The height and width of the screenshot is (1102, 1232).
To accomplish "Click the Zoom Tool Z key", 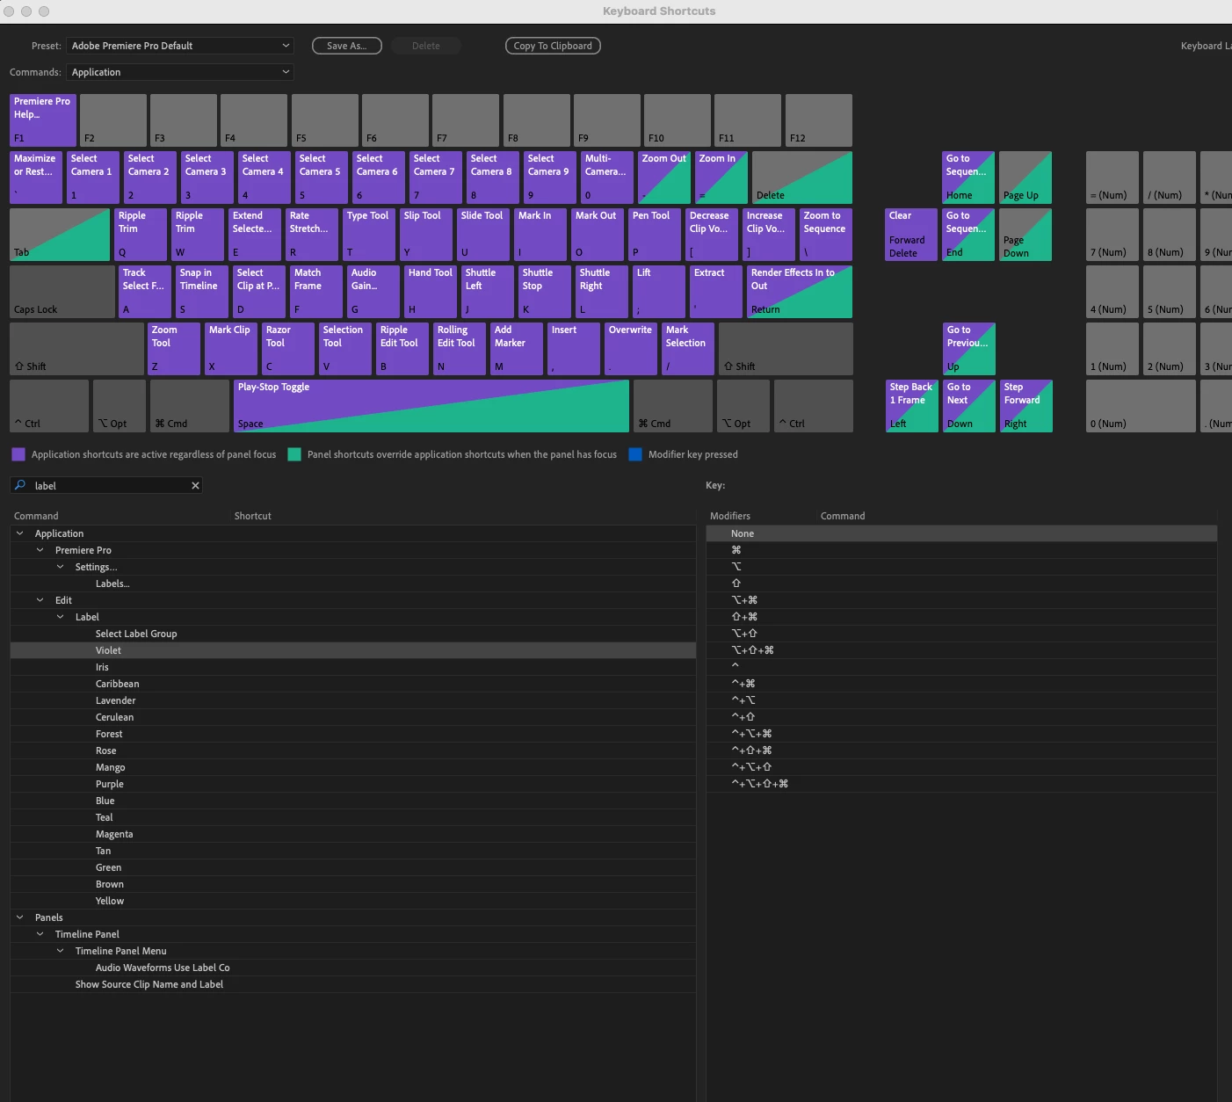I will tap(174, 349).
